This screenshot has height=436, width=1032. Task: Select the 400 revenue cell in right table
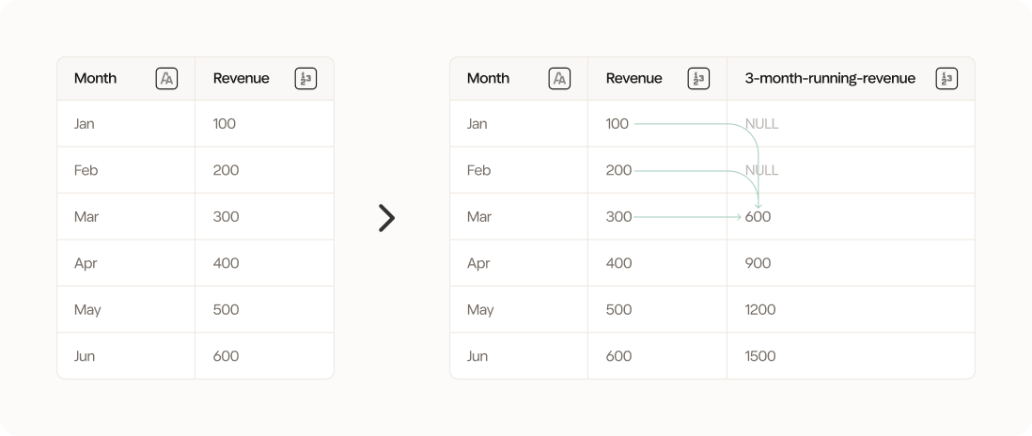pyautogui.click(x=619, y=263)
